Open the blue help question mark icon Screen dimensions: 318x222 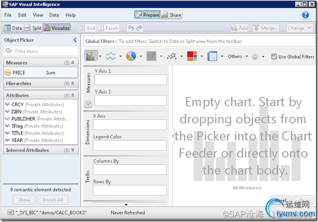305,15
